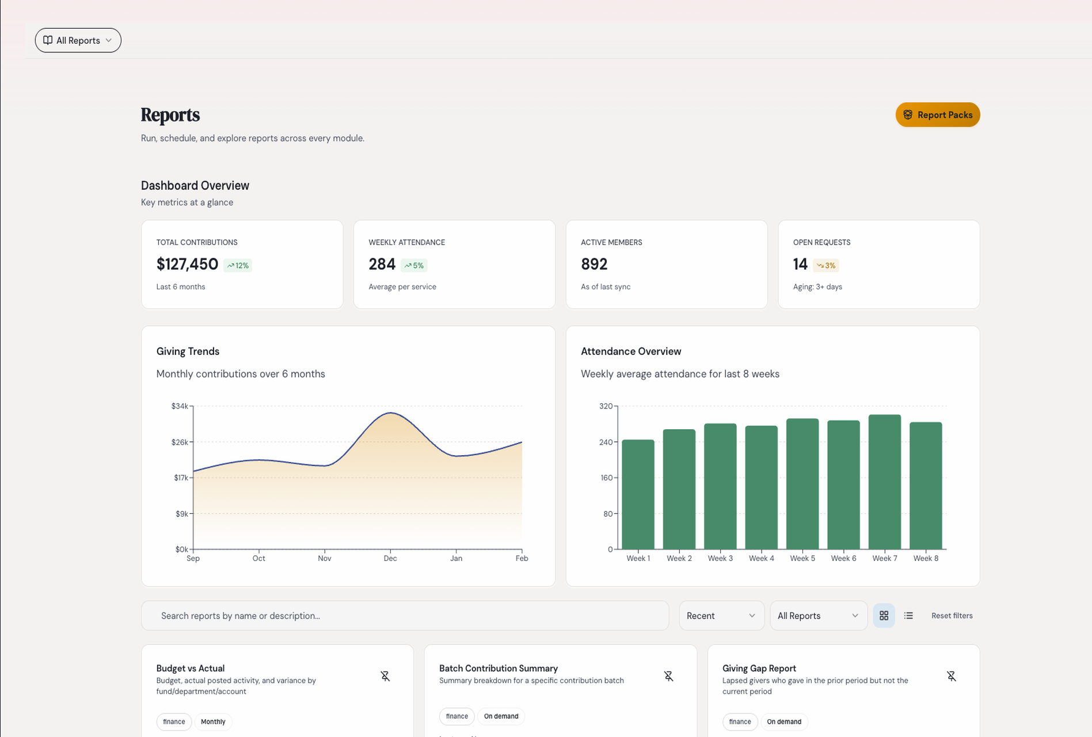Switch to grid view
1092x737 pixels.
coord(884,616)
